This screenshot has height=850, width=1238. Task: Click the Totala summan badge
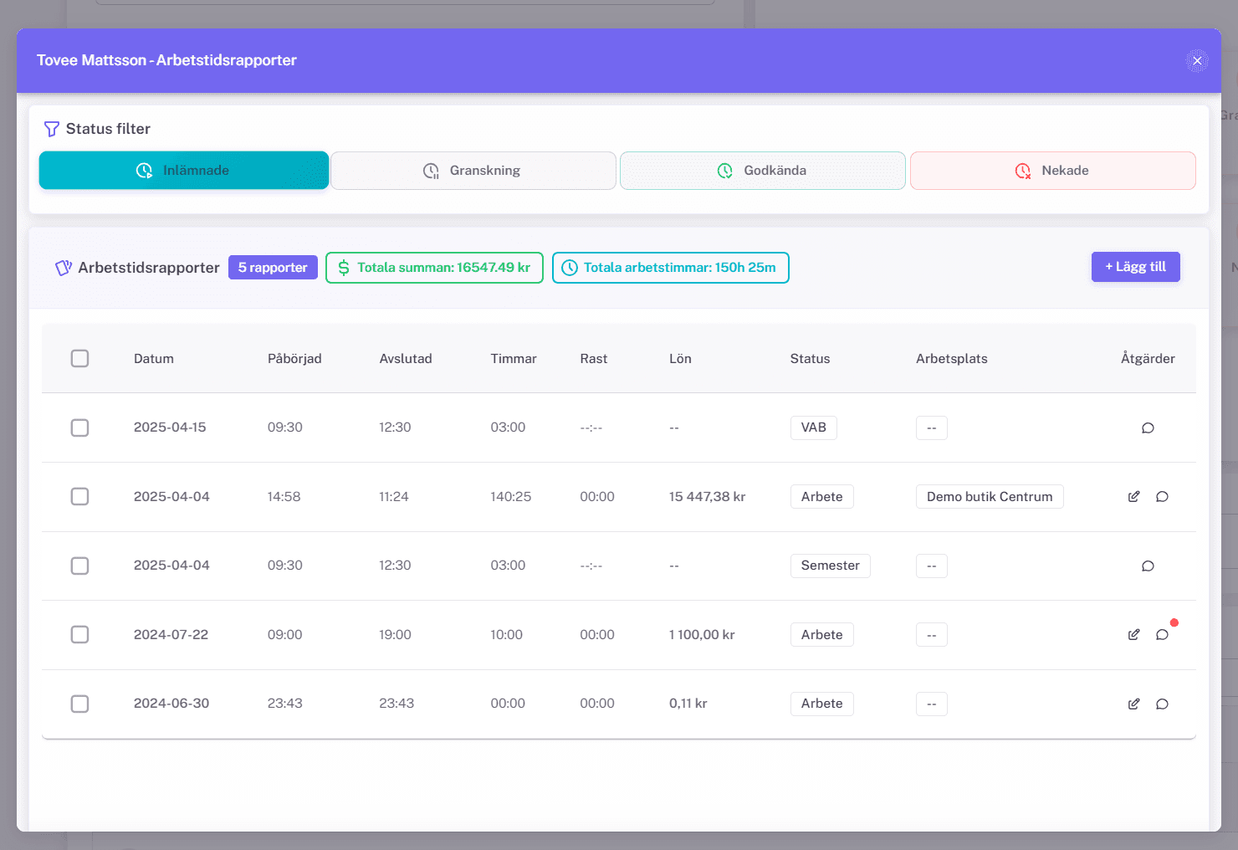point(434,268)
